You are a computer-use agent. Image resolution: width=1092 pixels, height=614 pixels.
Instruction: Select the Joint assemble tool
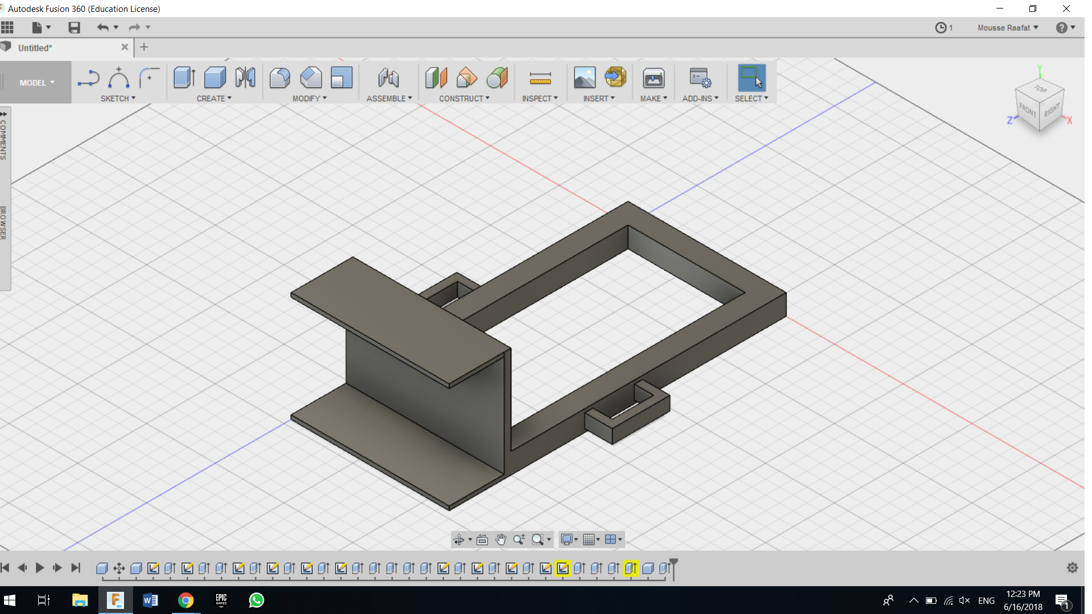[x=388, y=78]
